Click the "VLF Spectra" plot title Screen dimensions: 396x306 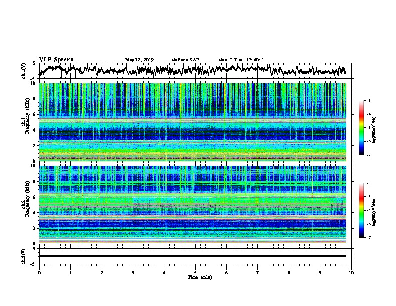[56, 60]
